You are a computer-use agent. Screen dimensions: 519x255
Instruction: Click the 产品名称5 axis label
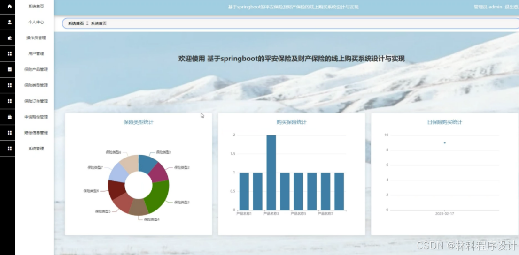298,214
